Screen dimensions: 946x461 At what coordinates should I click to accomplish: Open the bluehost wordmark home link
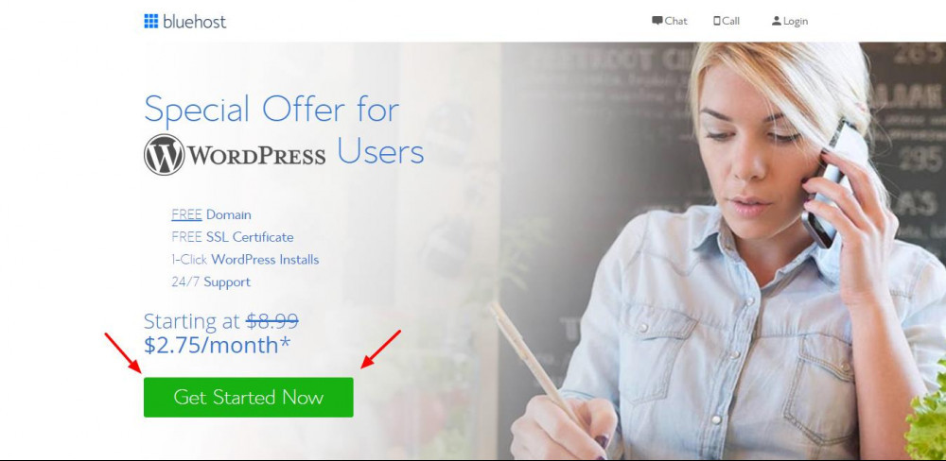(194, 22)
